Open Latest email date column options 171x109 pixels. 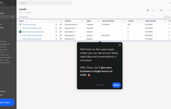(124, 21)
